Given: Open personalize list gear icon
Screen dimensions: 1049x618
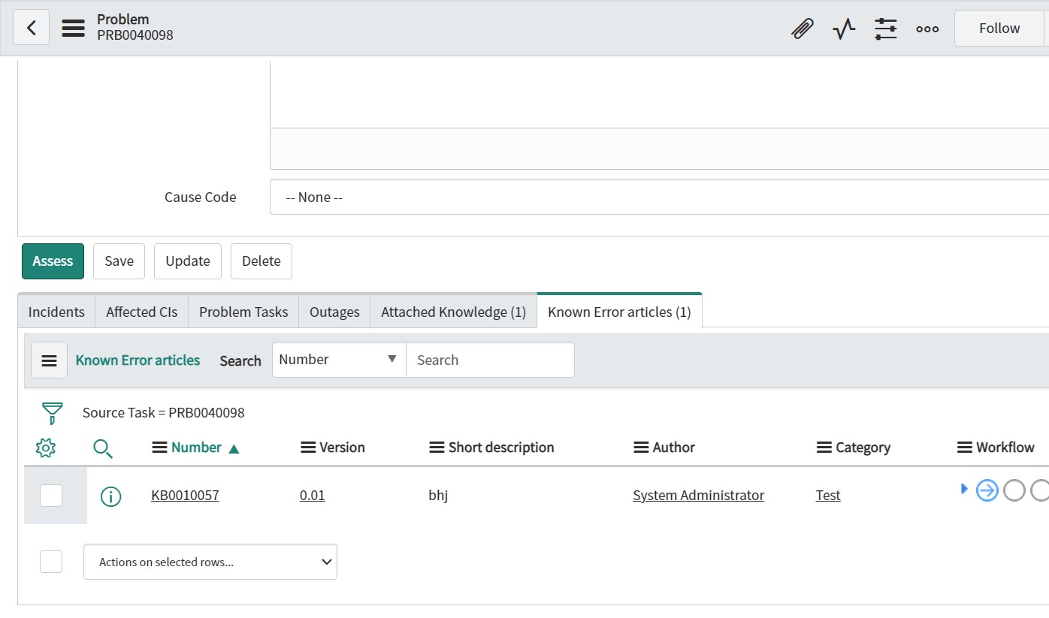Looking at the screenshot, I should click(46, 448).
